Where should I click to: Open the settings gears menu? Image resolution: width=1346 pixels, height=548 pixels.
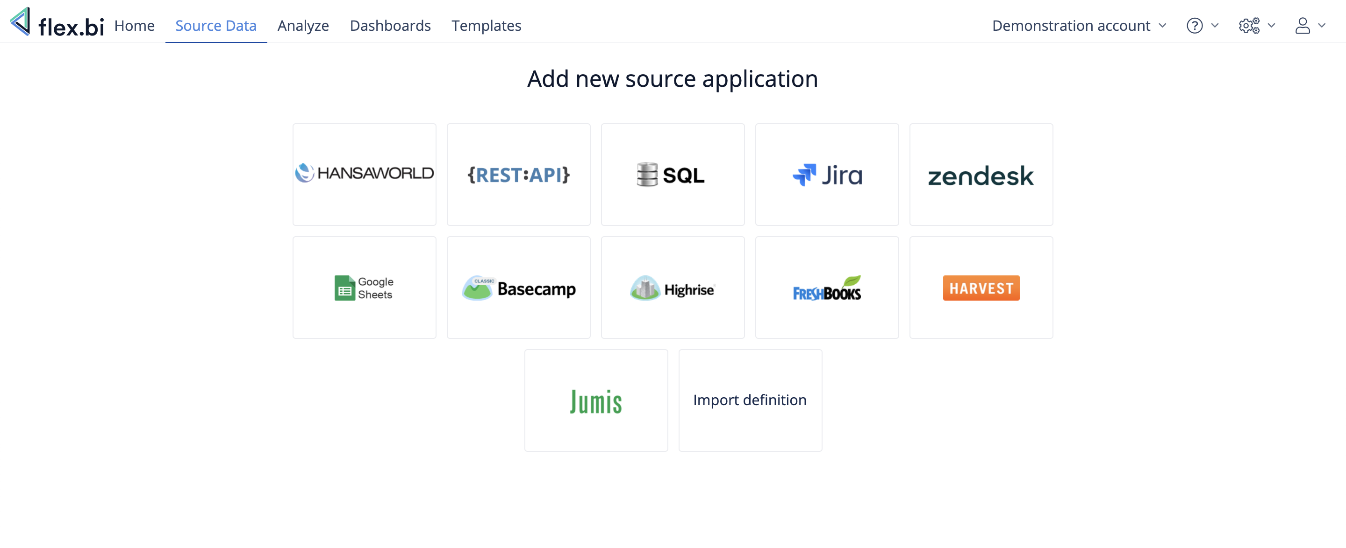click(x=1256, y=26)
